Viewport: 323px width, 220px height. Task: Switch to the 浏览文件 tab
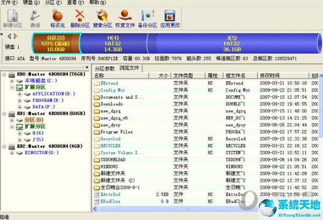(x=129, y=68)
